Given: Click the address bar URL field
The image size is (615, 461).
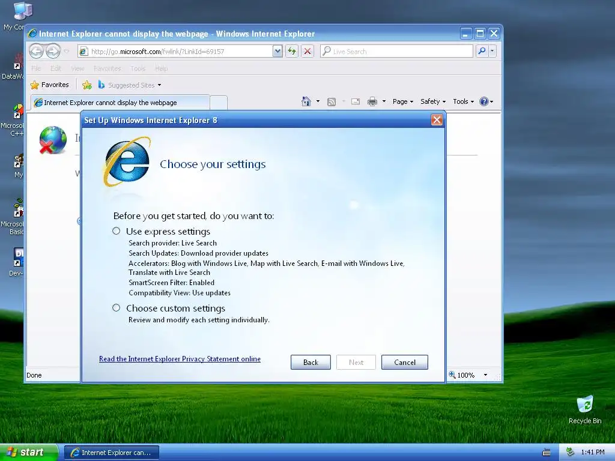Looking at the screenshot, I should click(x=180, y=52).
